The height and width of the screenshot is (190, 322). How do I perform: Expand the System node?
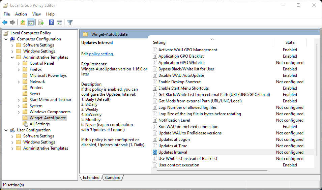pos(19,106)
